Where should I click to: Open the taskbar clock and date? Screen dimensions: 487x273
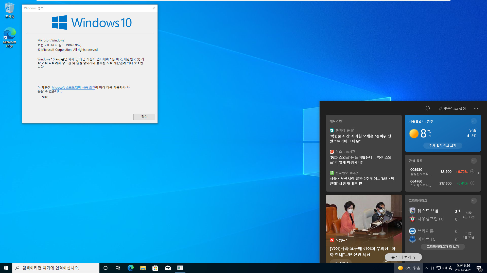(463, 268)
